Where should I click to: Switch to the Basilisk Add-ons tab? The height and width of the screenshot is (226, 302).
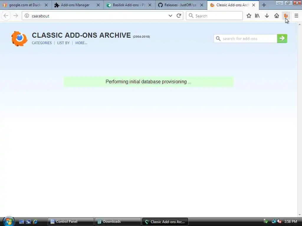click(129, 5)
